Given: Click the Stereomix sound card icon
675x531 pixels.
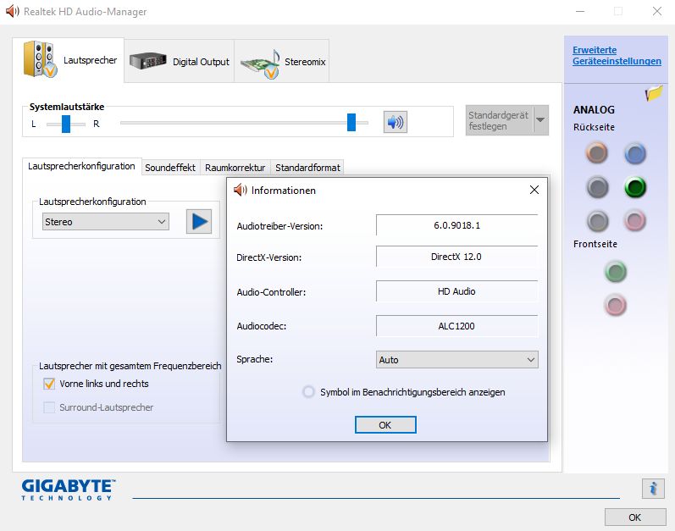Looking at the screenshot, I should (262, 64).
